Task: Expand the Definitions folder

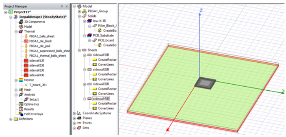Action: pos(11,119)
